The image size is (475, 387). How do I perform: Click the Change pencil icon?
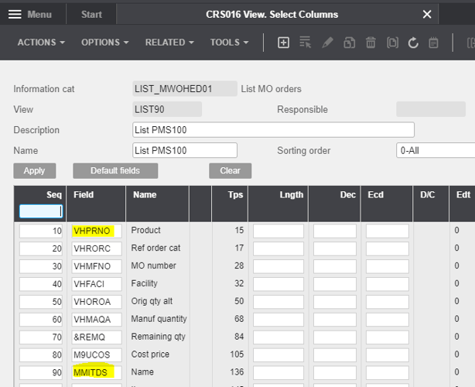[327, 43]
